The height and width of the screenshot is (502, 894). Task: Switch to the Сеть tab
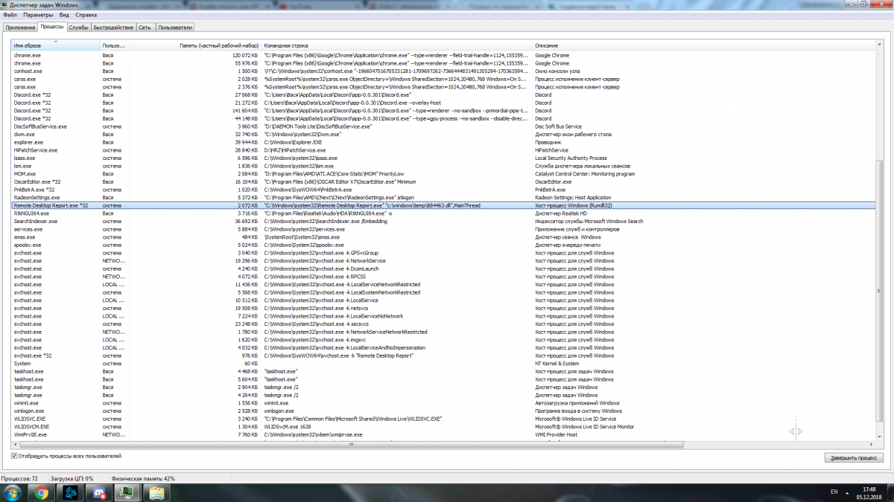[x=145, y=28]
